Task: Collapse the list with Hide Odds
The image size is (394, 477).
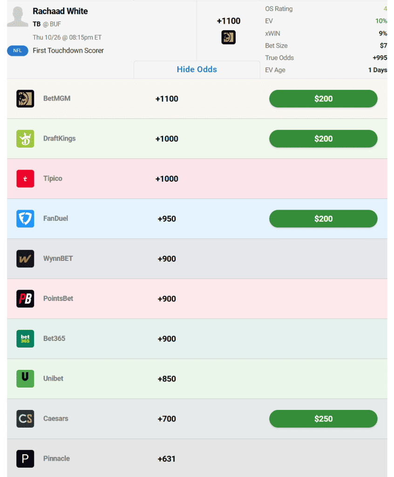Action: (197, 69)
